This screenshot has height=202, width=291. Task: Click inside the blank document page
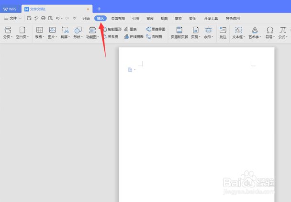(x=197, y=124)
